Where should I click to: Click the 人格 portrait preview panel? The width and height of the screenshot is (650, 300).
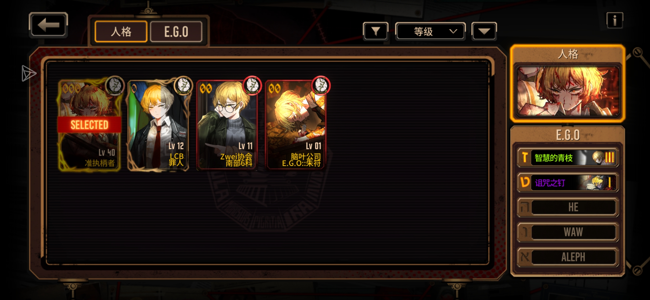(568, 91)
